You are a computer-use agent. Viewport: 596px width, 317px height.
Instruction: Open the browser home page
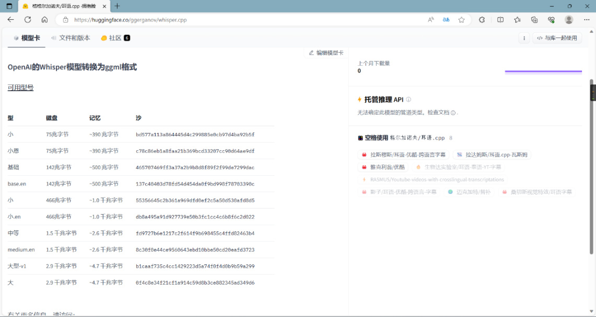(x=44, y=20)
